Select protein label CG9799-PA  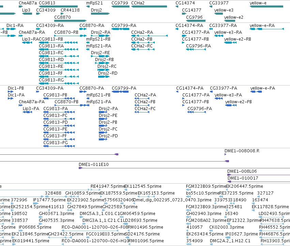[x=124, y=88]
